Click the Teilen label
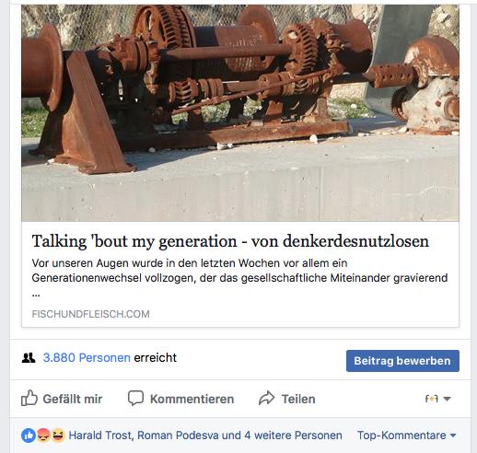 tap(298, 399)
